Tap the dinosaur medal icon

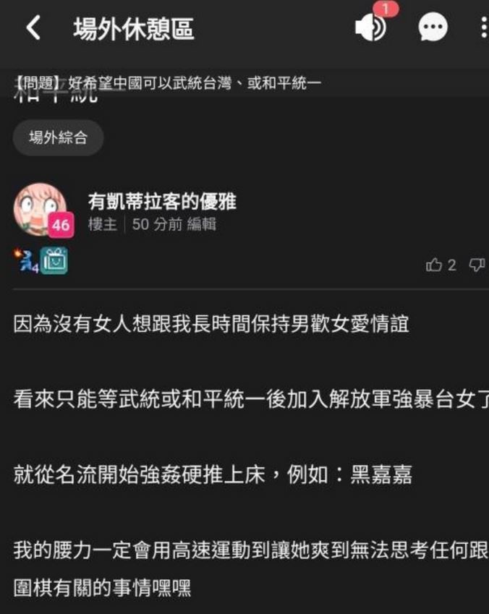26,261
